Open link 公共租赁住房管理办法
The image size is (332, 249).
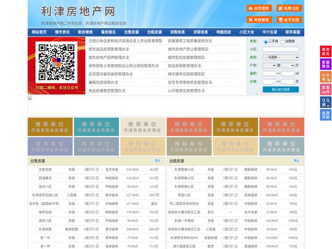186,91
